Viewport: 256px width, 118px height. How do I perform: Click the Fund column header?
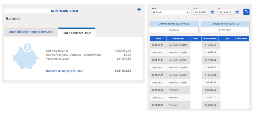tap(196, 39)
